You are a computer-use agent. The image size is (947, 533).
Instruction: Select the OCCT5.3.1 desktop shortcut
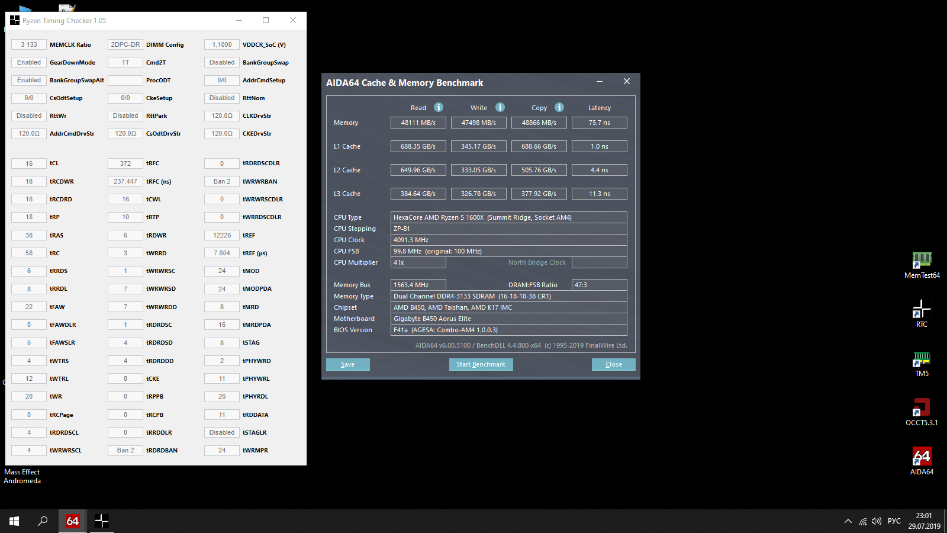922,412
